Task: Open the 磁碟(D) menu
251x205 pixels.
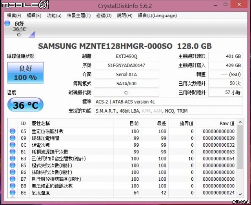Action: 104,16
